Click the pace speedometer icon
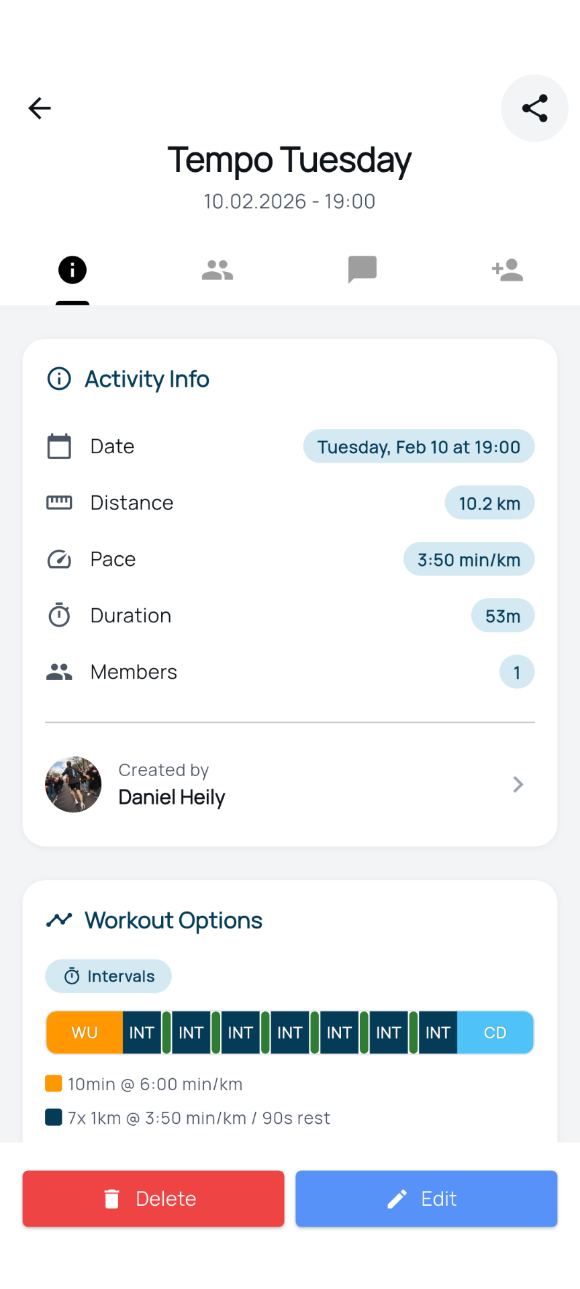This screenshot has width=580, height=1289. tap(59, 559)
